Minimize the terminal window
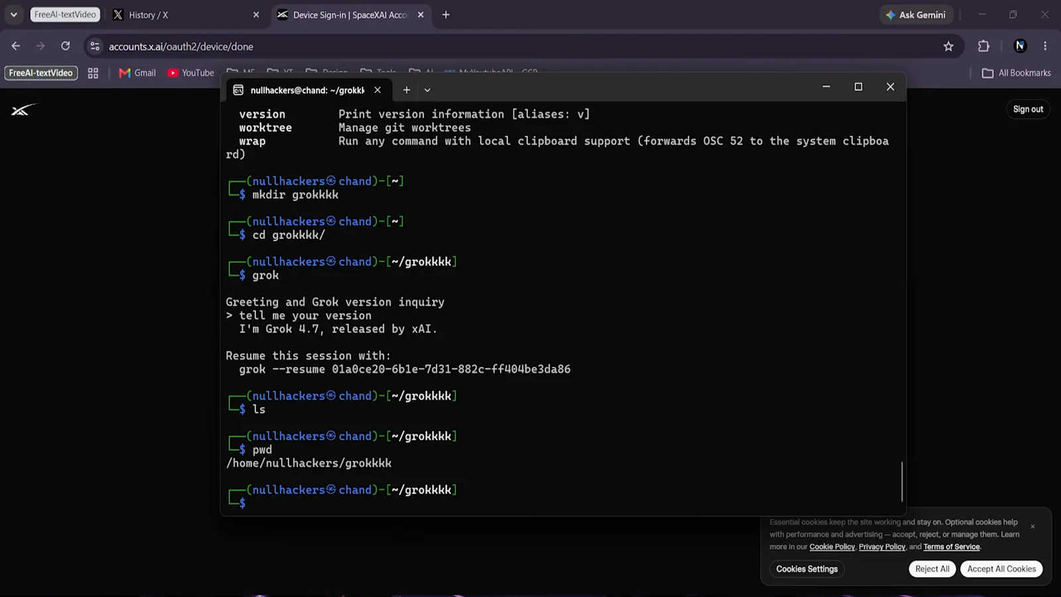 coord(826,87)
